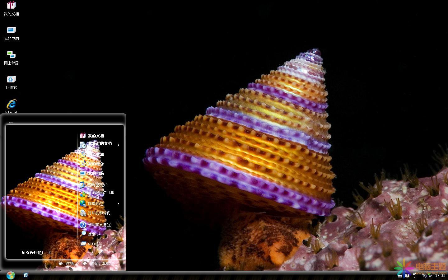The image size is (448, 280).
Task: Open the language bar options arrow
Action: click(414, 277)
